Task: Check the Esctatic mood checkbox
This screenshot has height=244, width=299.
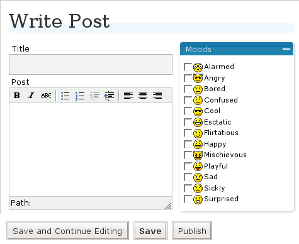Action: 188,122
